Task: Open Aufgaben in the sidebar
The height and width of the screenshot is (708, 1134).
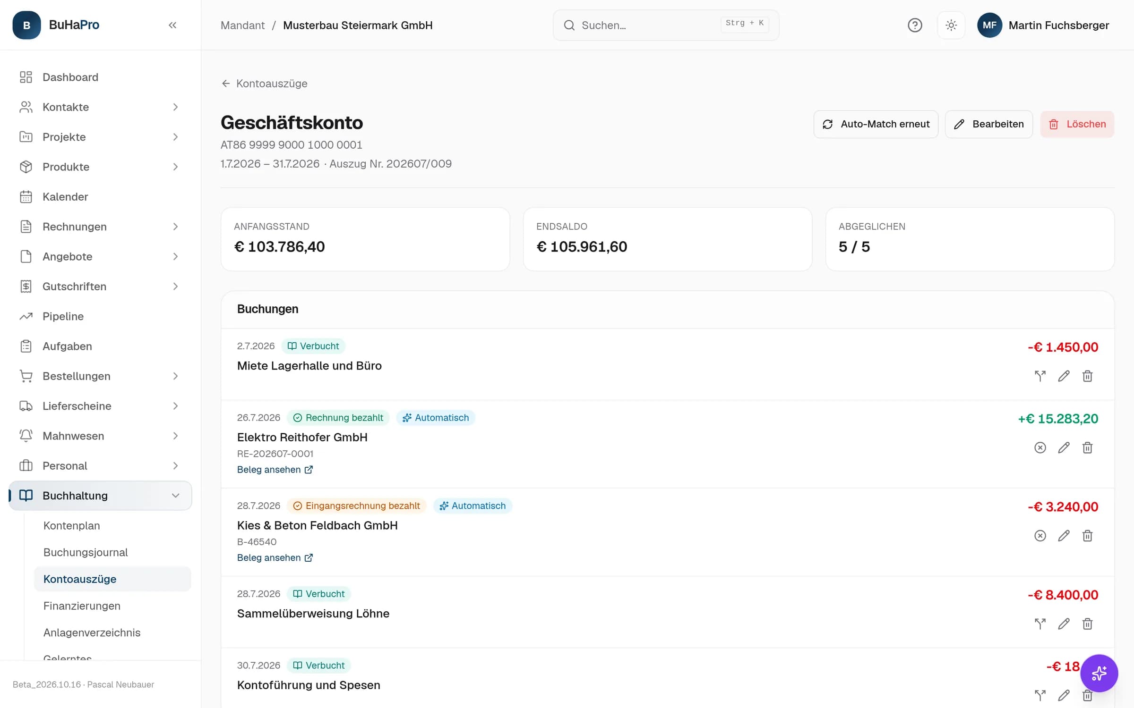Action: coord(100,346)
